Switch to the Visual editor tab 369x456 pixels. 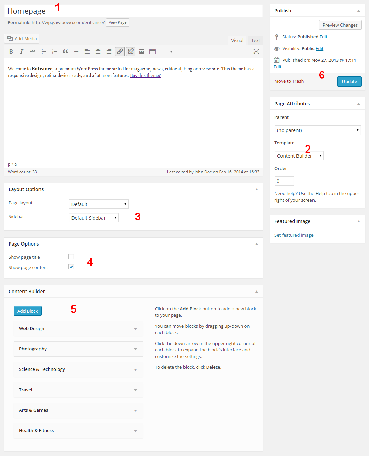[237, 40]
